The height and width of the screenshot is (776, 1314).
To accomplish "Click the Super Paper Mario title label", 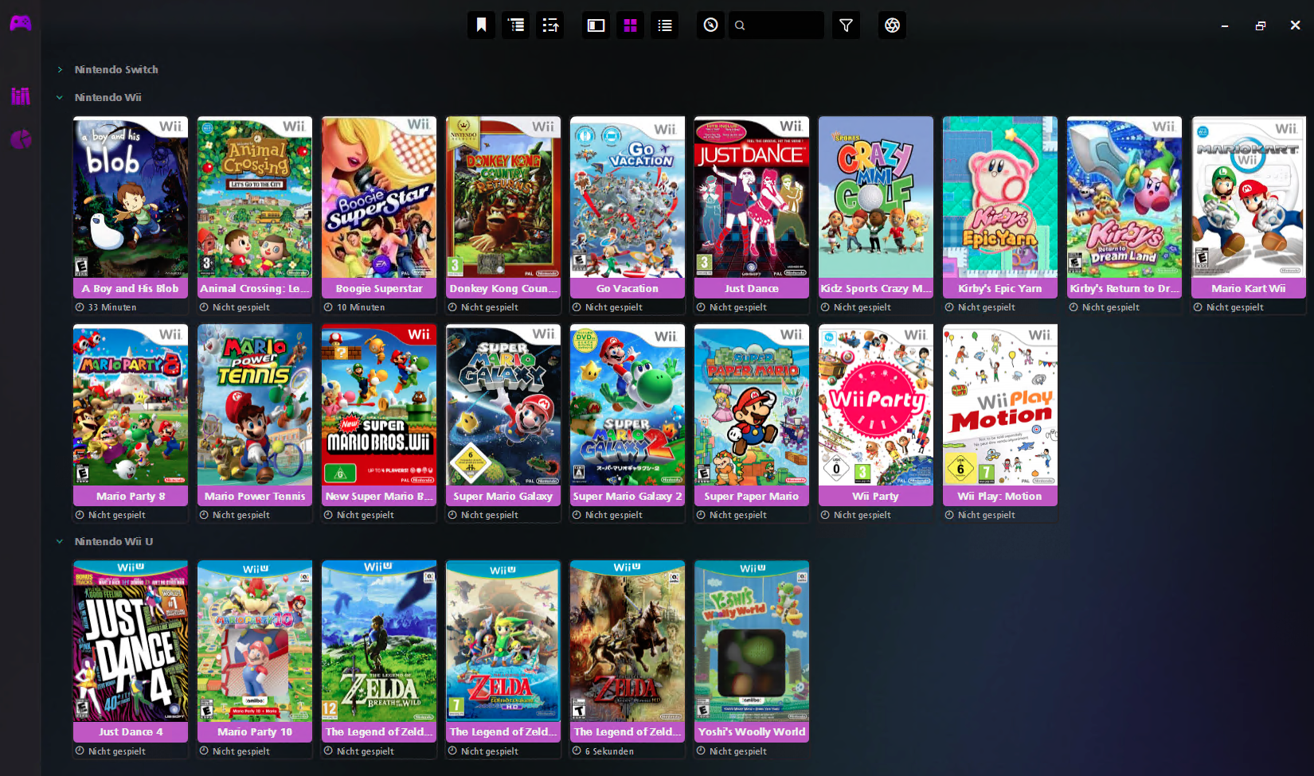I will 752,496.
